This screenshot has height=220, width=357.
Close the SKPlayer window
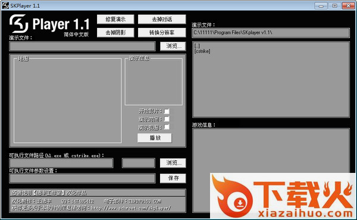(x=348, y=6)
